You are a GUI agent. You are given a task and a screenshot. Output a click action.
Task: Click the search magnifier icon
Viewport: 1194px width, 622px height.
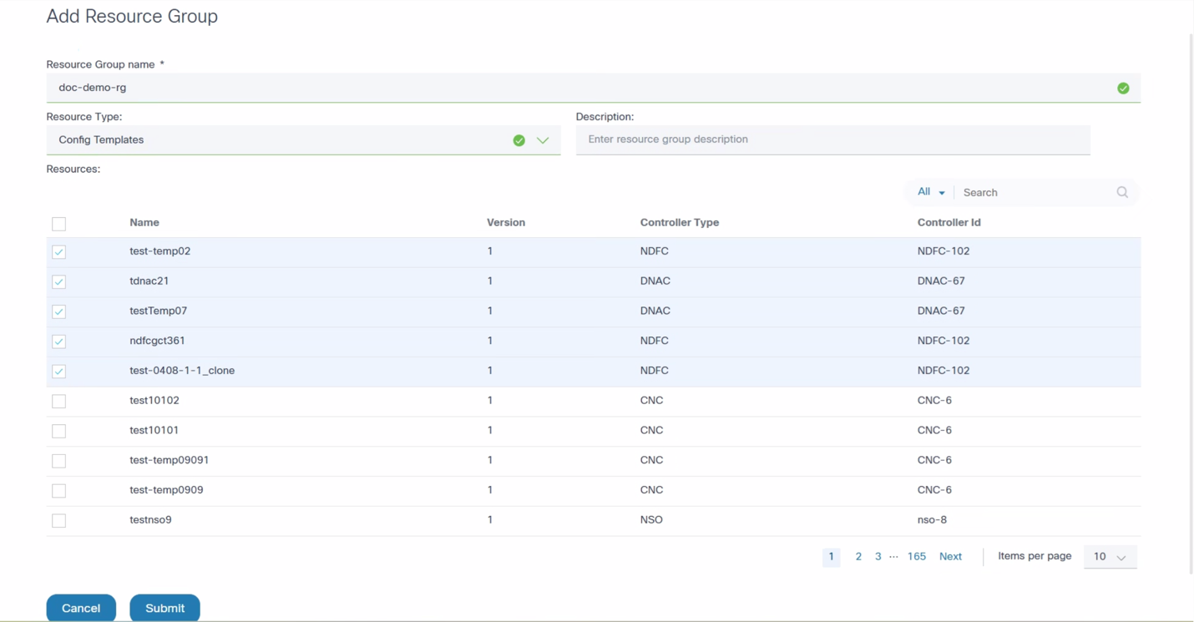[1122, 192]
